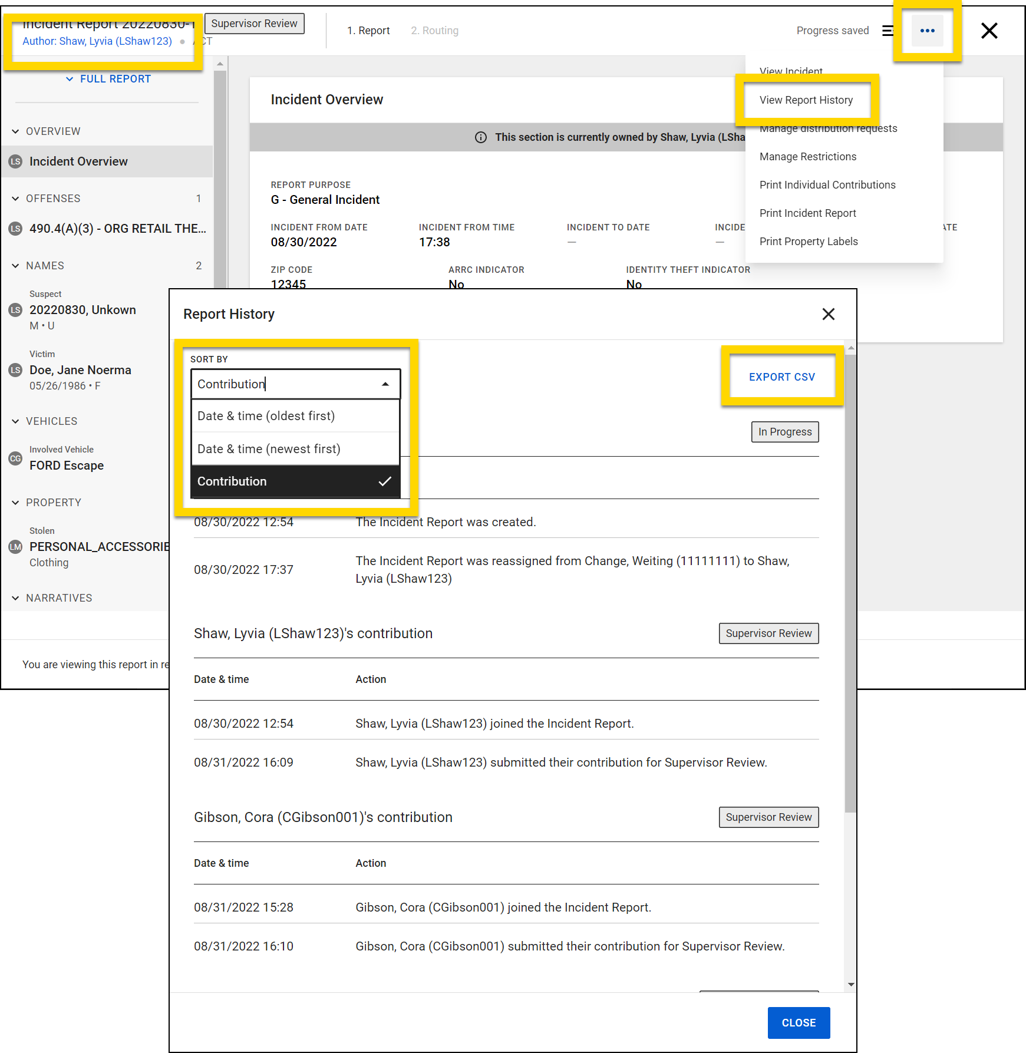Collapse the VEHICLES section
Viewport: 1026px width, 1053px height.
click(x=15, y=421)
